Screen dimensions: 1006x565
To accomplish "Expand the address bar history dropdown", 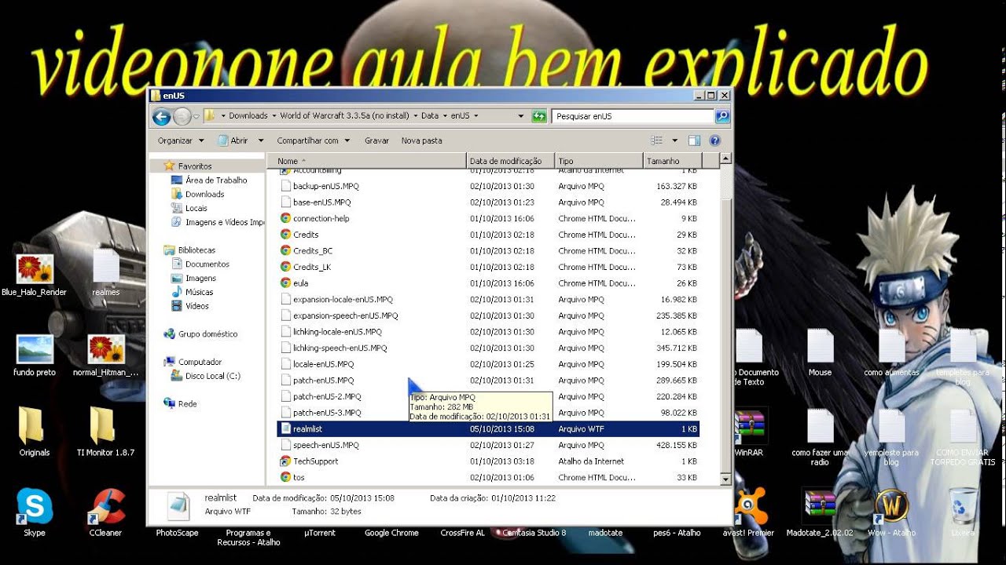I will coord(520,116).
